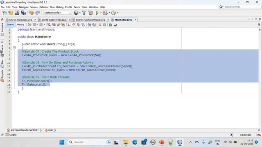Image resolution: width=262 pixels, height=147 pixels.
Task: Open the Profile Project dropdown arrow
Action: click(x=118, y=13)
